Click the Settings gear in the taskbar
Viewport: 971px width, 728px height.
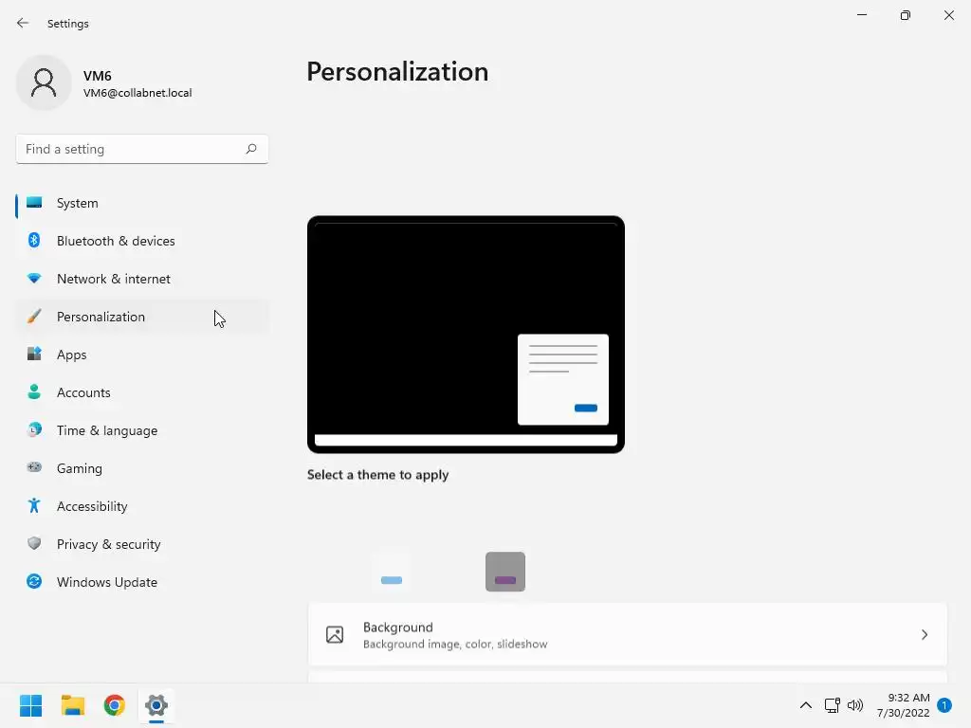(x=156, y=705)
